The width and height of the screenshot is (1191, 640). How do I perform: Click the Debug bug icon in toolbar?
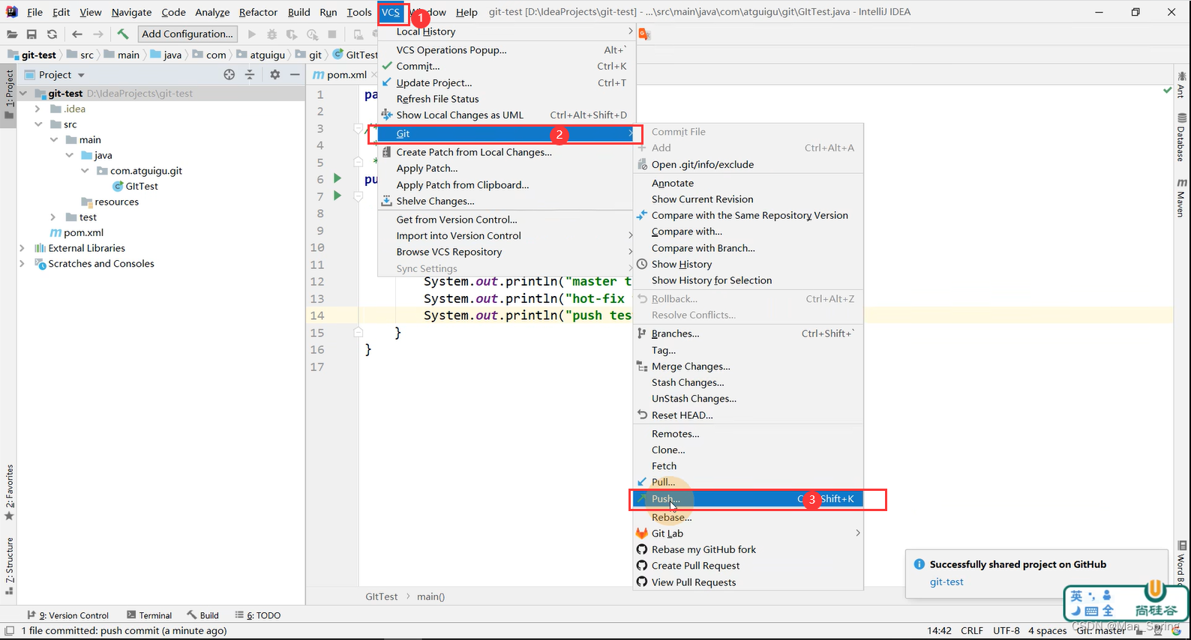pos(271,34)
